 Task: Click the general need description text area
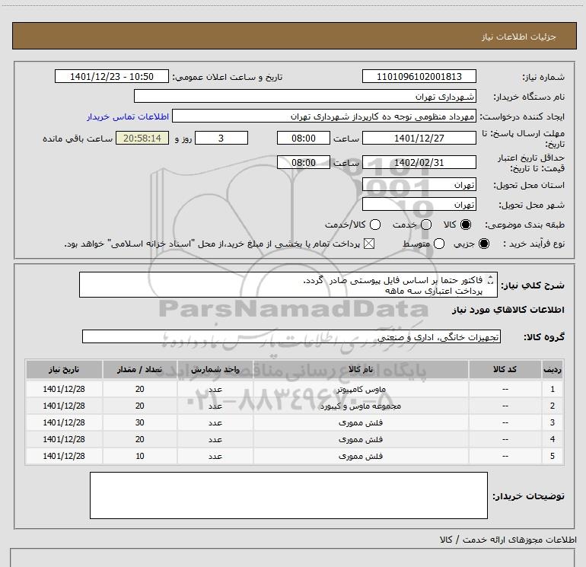[288, 285]
